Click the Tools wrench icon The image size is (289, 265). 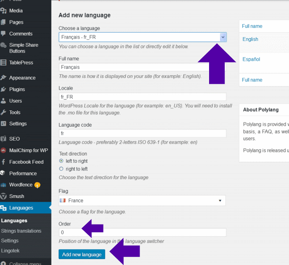4,112
